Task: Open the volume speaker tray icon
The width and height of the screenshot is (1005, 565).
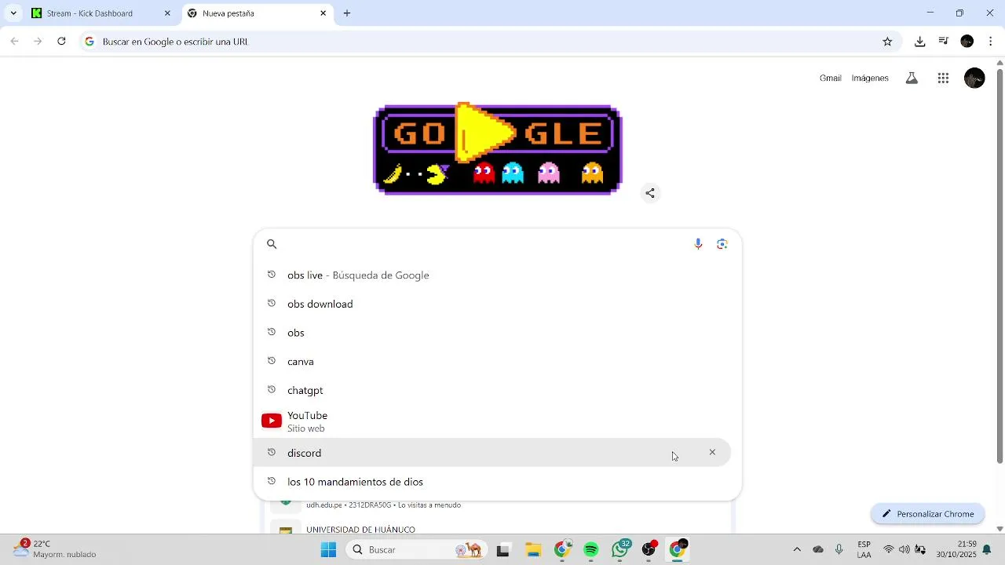Action: [x=904, y=550]
